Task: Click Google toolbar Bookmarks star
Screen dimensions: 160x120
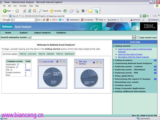Action: (73, 20)
